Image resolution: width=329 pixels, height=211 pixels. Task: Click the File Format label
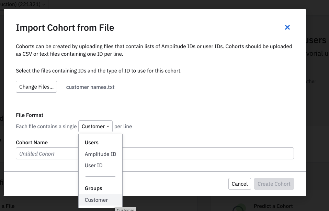point(30,115)
